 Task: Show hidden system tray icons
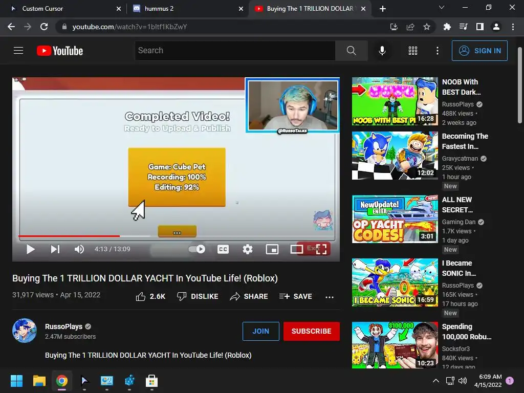click(x=436, y=381)
